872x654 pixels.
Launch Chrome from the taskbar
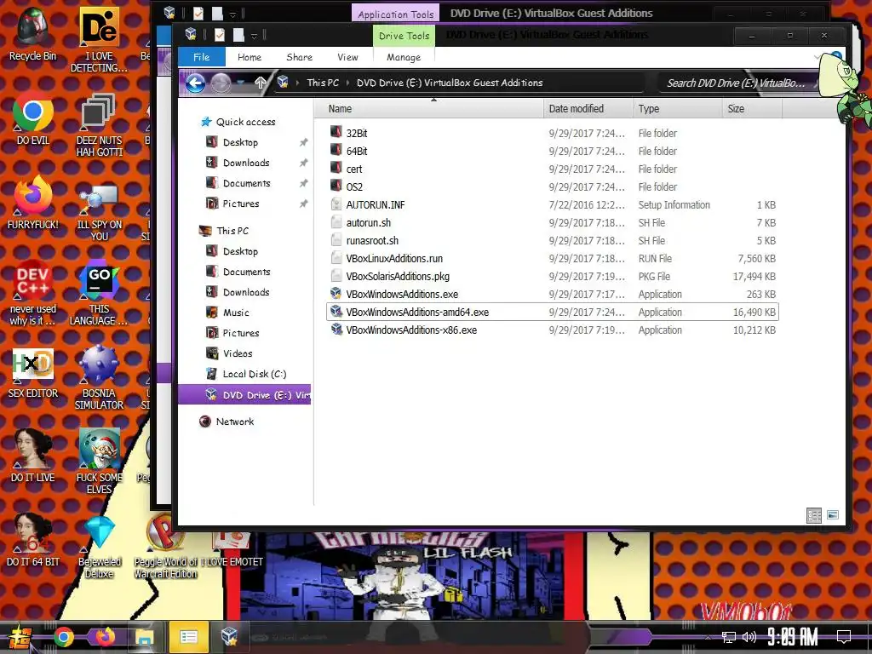point(64,637)
